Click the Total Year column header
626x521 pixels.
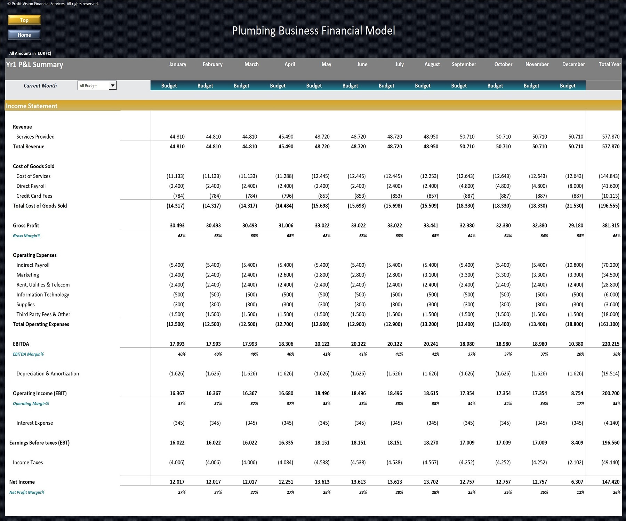pos(610,64)
